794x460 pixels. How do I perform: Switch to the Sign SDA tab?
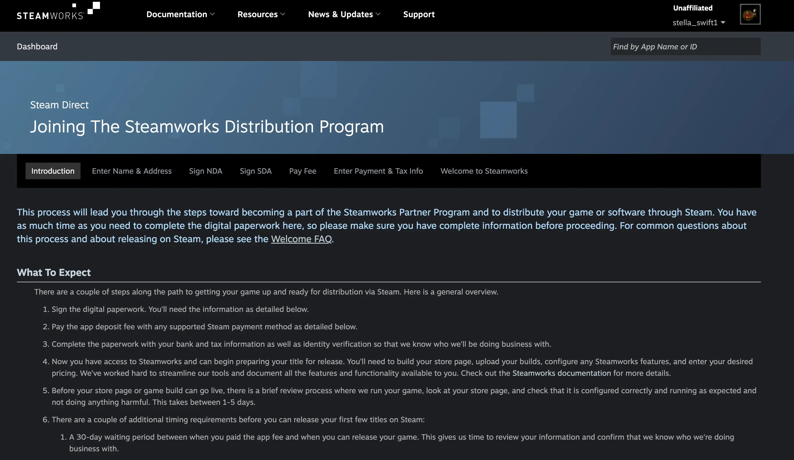tap(255, 171)
